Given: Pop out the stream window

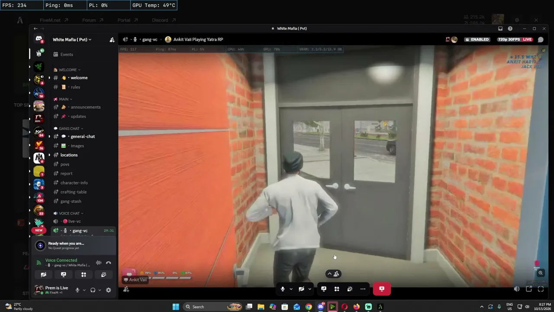Looking at the screenshot, I should [x=529, y=289].
